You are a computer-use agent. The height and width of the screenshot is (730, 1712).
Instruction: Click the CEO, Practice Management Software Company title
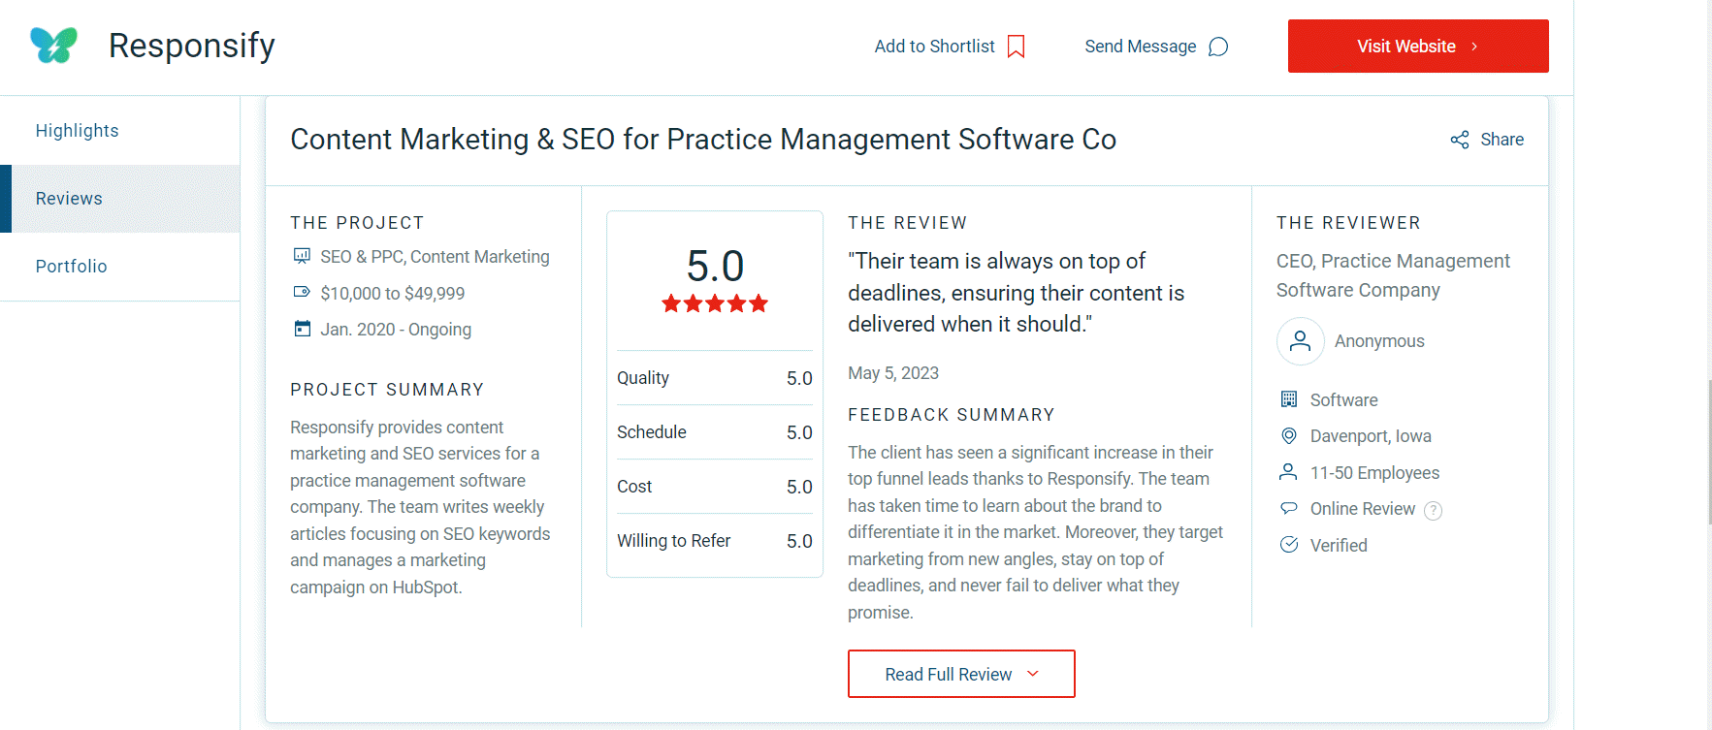(x=1393, y=275)
